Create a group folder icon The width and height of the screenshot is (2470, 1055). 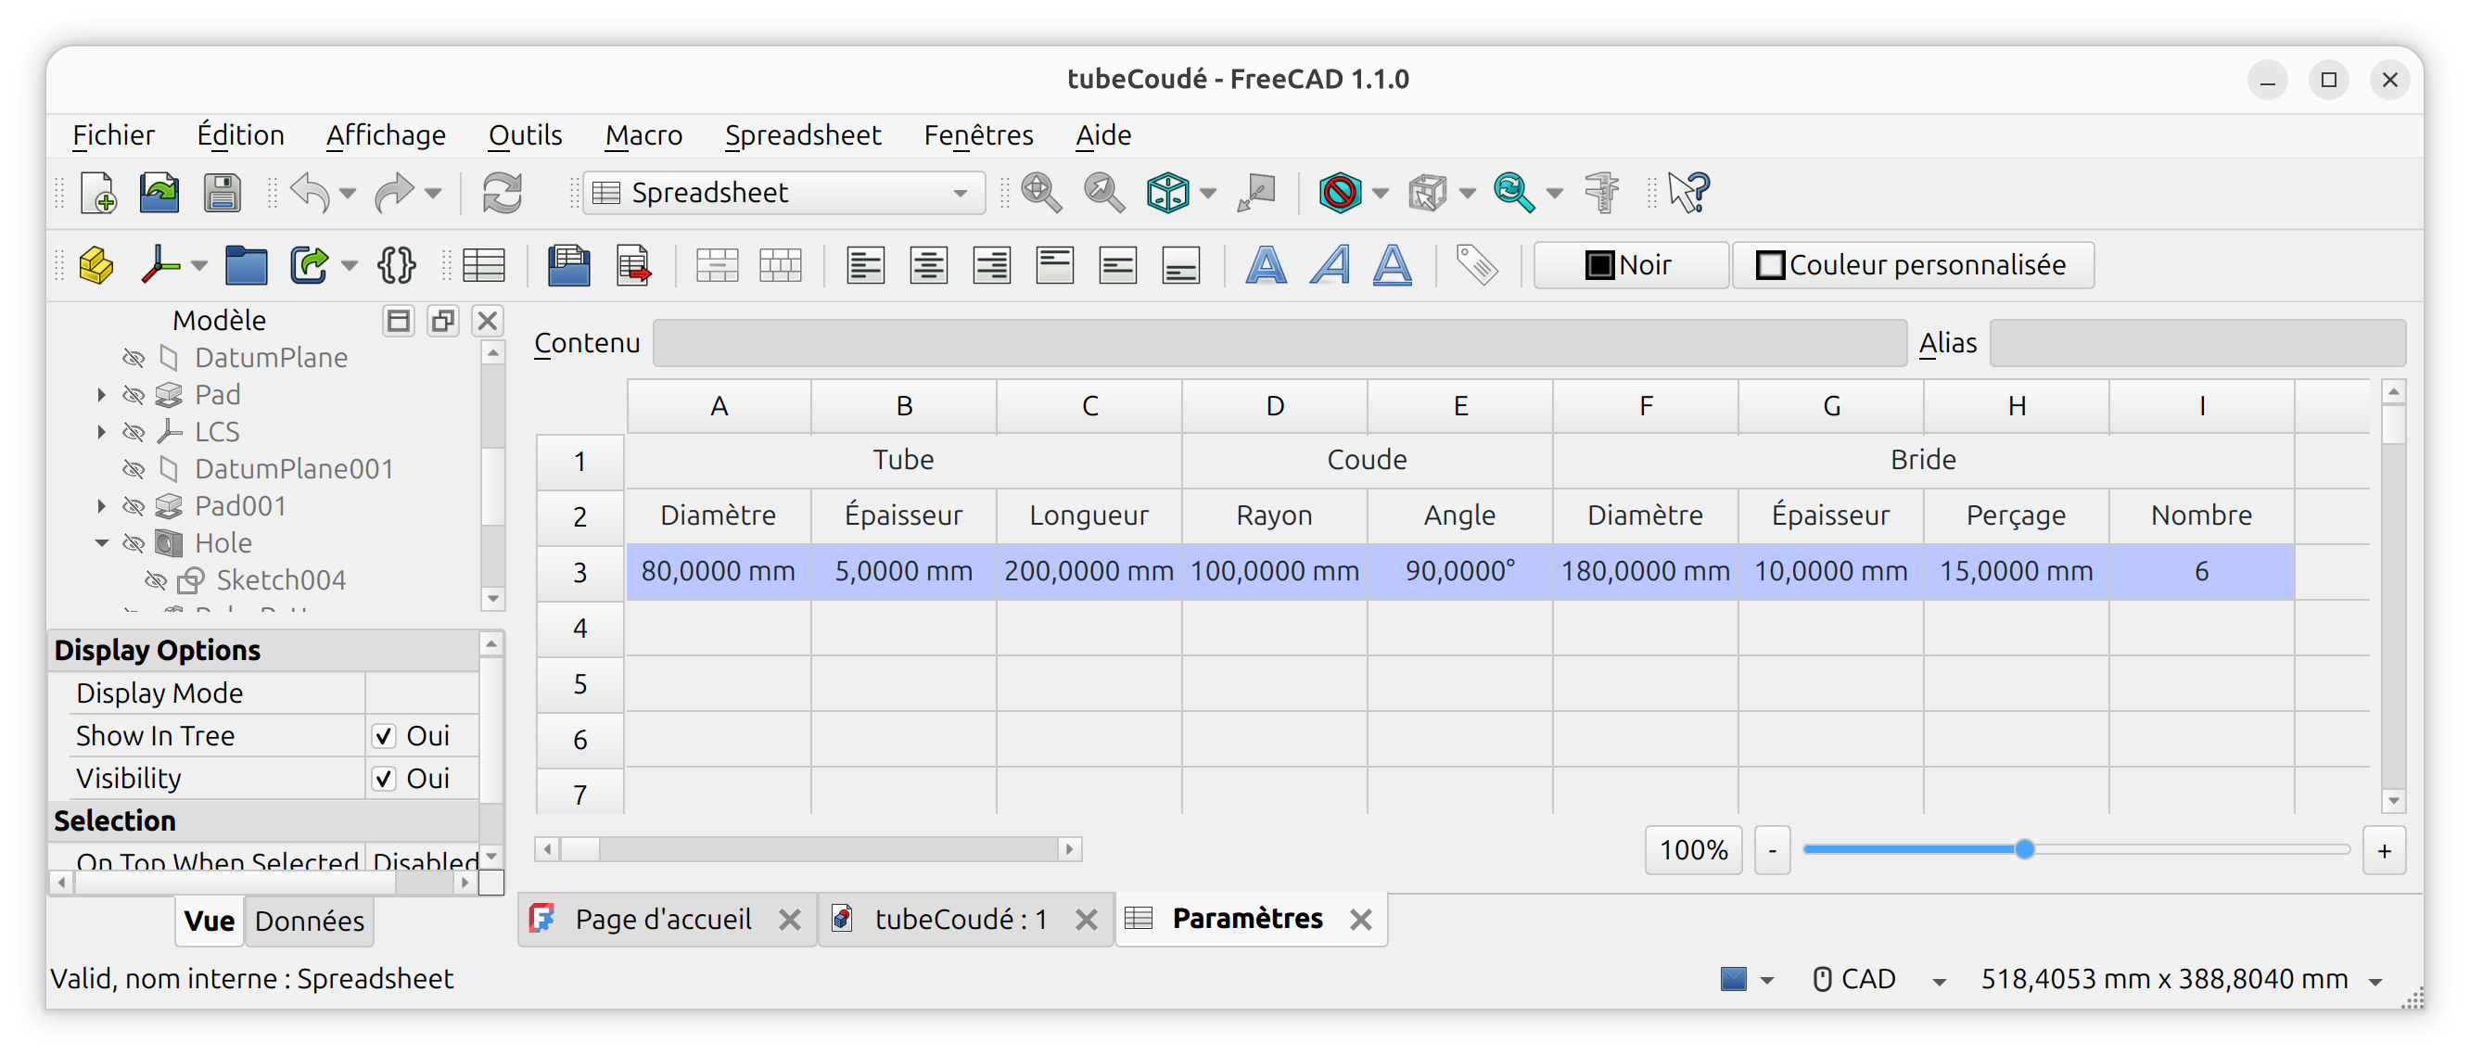click(247, 266)
